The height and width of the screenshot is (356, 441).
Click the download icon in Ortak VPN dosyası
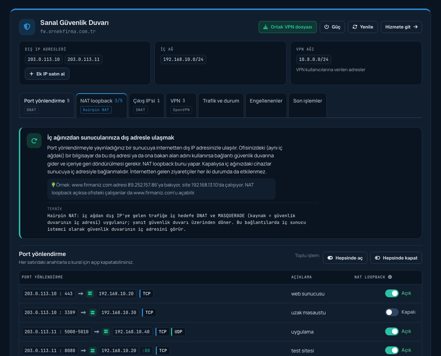[x=265, y=27]
